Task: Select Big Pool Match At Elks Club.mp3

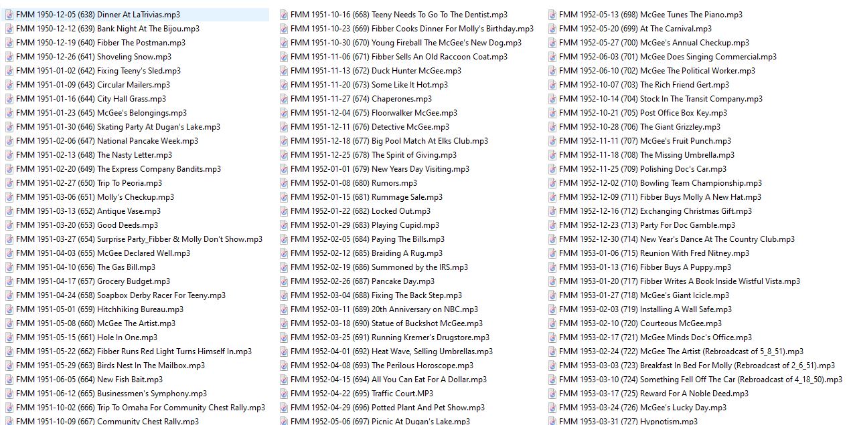Action: pyautogui.click(x=389, y=141)
